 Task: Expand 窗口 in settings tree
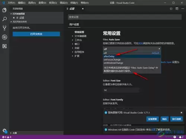77,44
